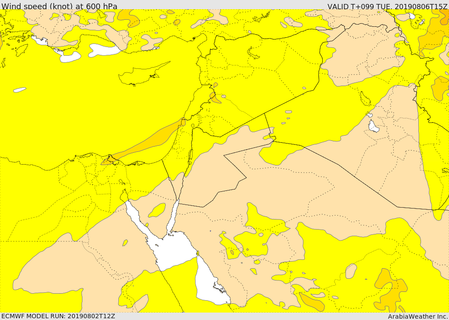This screenshot has height=320, width=449.
Task: Click the 'ArabiaWeather Inc' credit text
Action: [418, 316]
